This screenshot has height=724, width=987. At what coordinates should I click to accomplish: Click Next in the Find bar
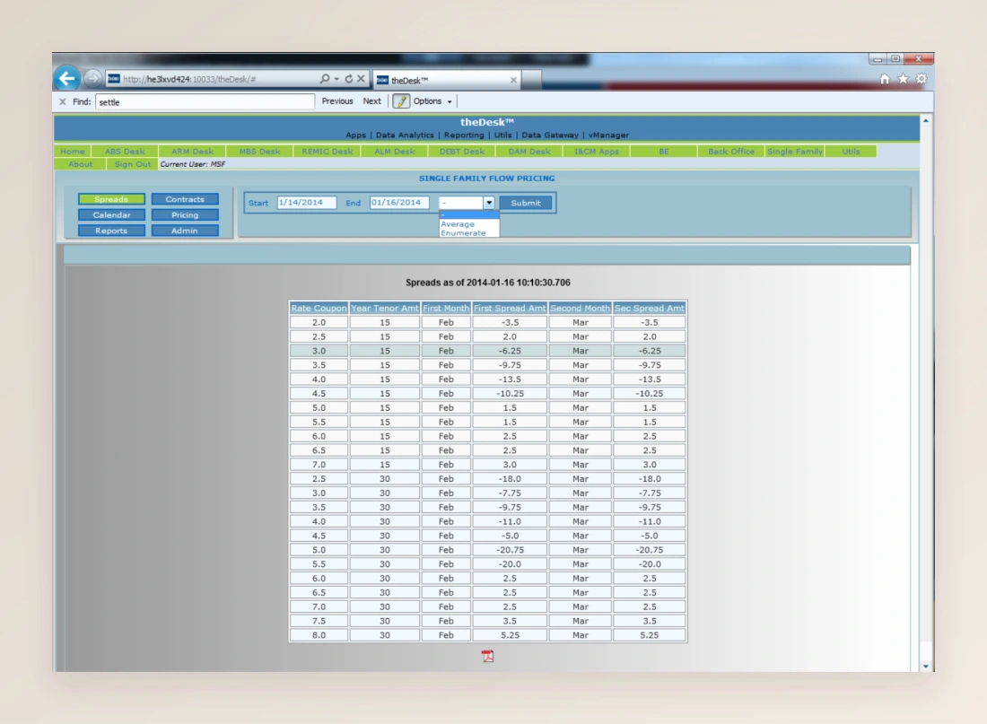click(x=372, y=100)
